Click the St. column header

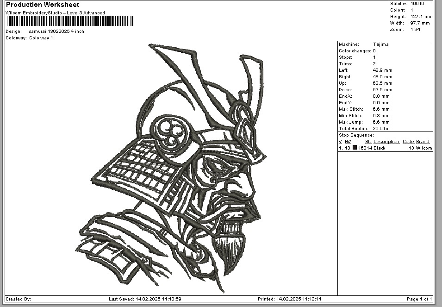[368, 142]
